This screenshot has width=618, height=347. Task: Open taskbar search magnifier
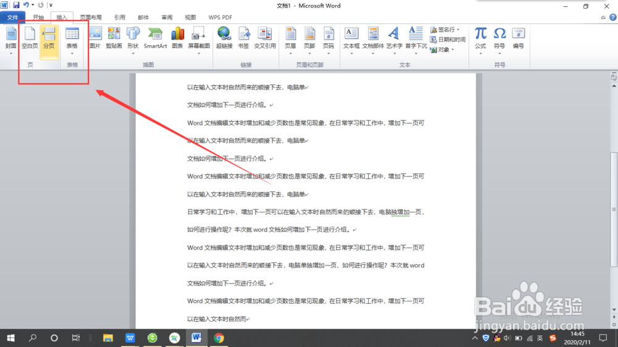(33, 338)
